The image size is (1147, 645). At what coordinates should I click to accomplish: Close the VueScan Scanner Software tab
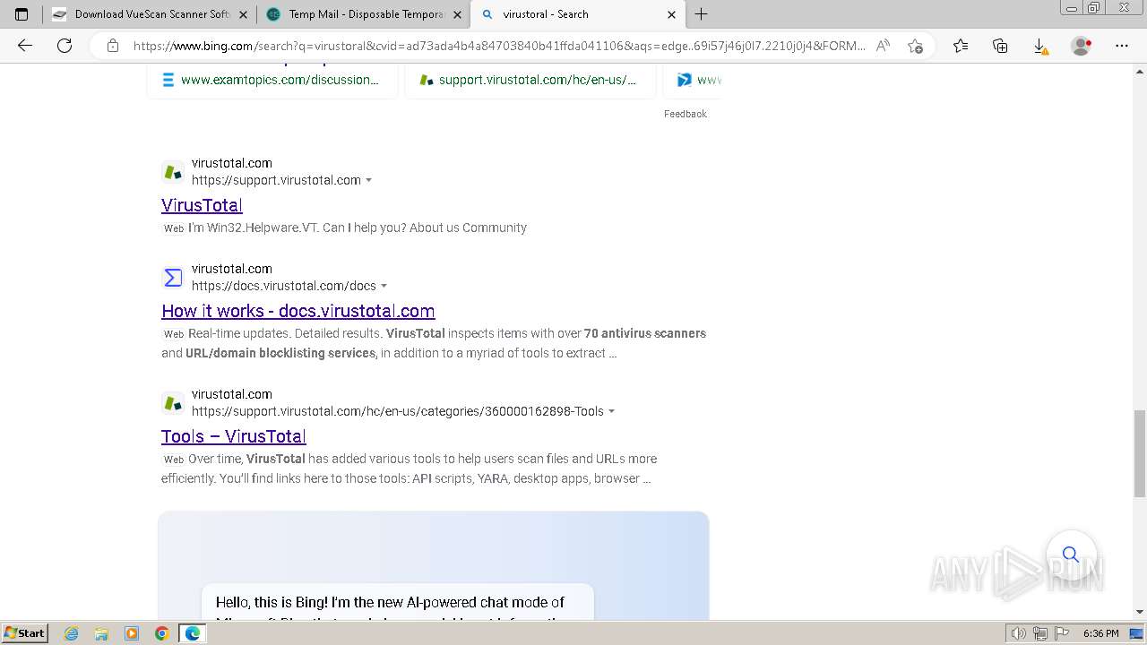tap(243, 14)
